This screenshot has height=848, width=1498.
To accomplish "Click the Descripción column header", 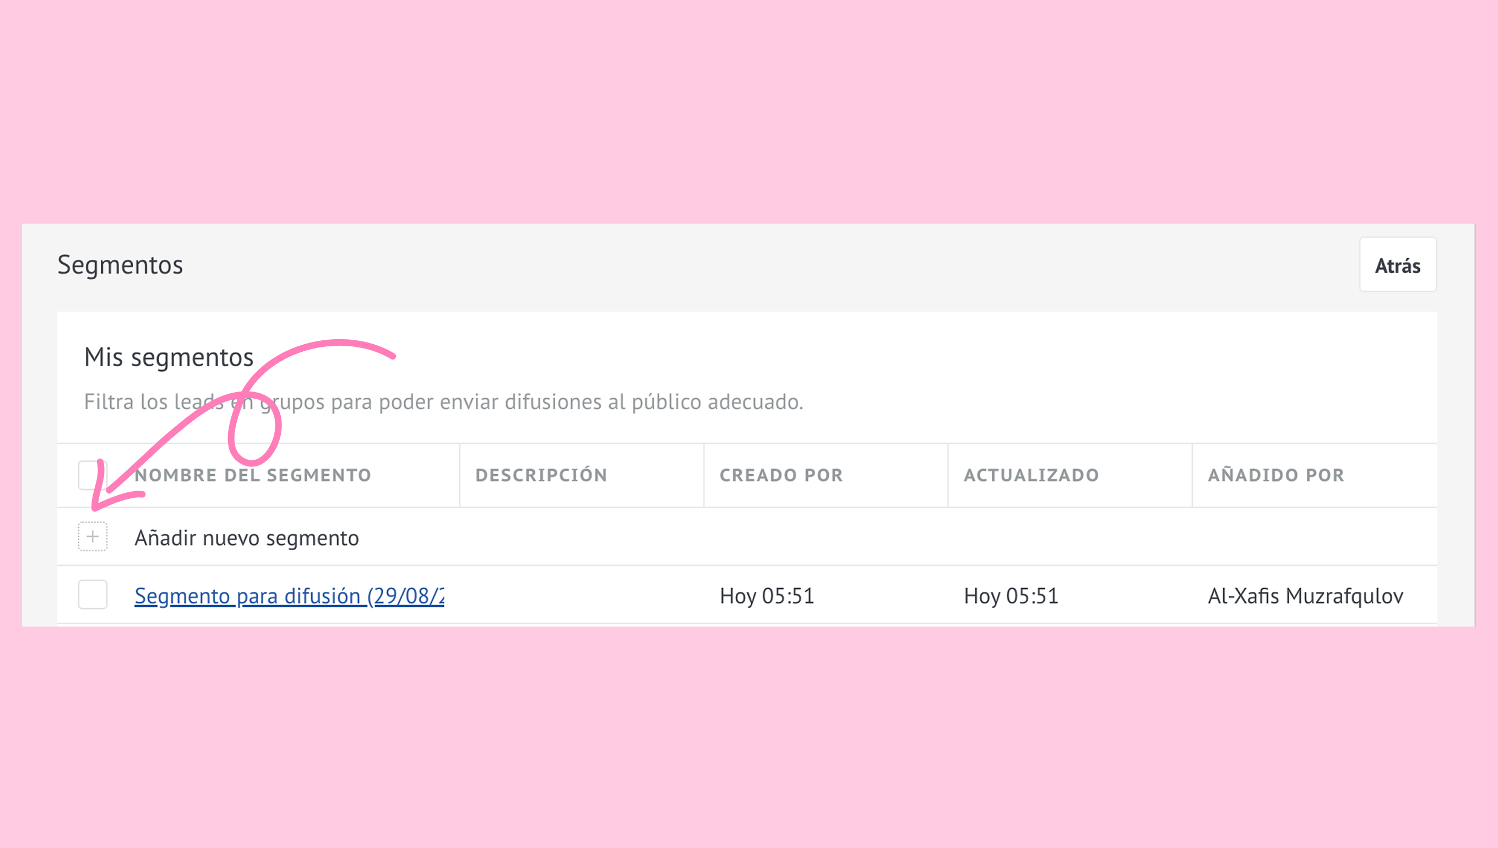I will tap(541, 475).
